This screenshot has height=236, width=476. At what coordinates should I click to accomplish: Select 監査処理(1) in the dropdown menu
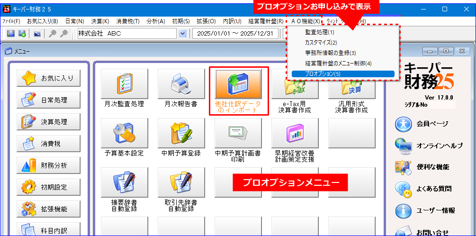tap(343, 32)
